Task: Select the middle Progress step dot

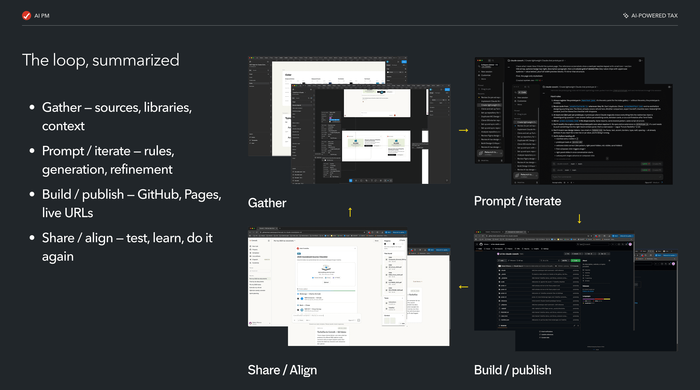Action: [x=394, y=244]
